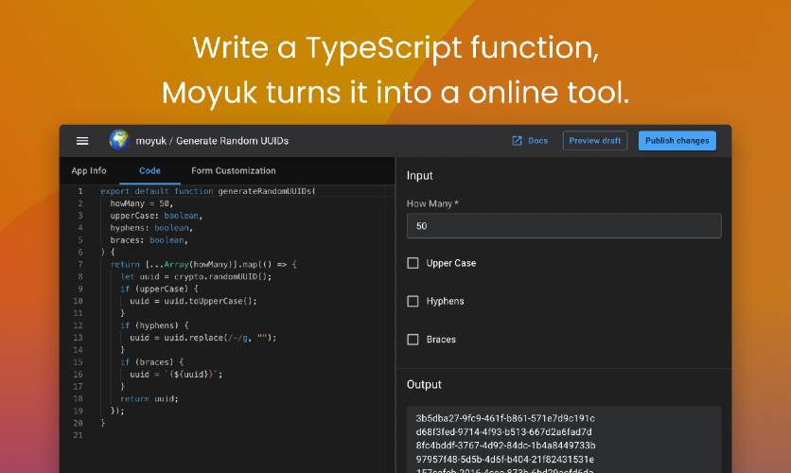791x473 pixels.
Task: Click code line 1 with generateRandomUUIDs
Action: coord(208,191)
